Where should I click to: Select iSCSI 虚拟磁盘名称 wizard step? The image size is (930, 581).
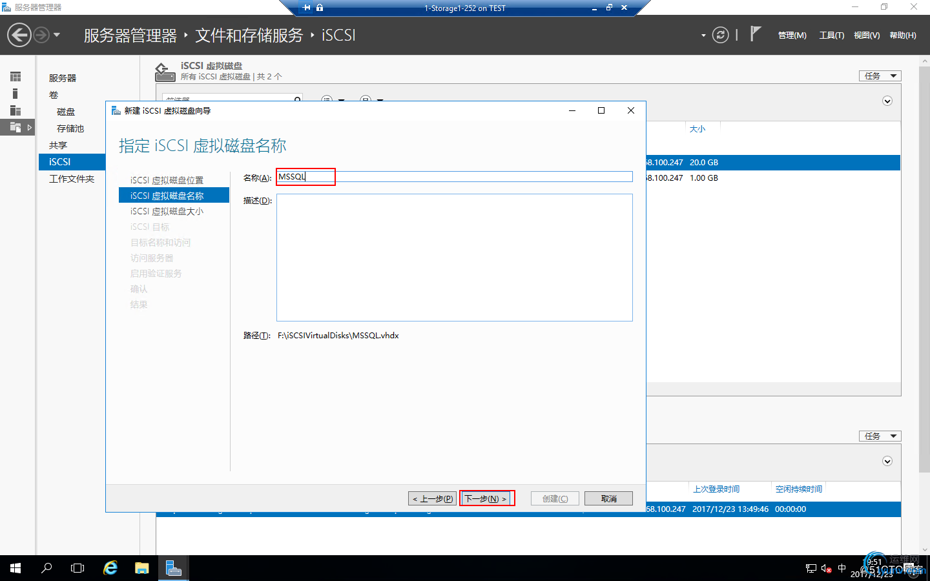(174, 196)
